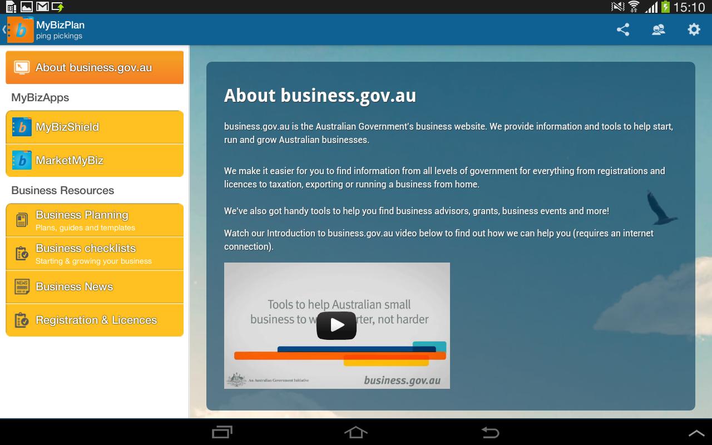The height and width of the screenshot is (445, 712).
Task: Tap the chevron in the bottom navigation bar
Action: (x=696, y=432)
